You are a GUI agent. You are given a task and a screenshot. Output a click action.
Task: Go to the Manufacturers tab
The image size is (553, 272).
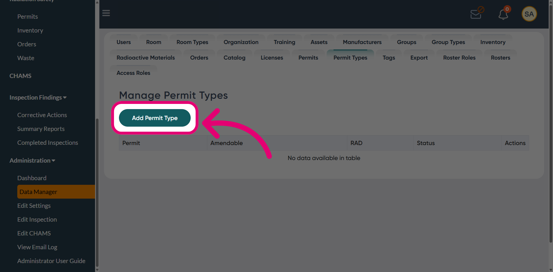click(362, 42)
